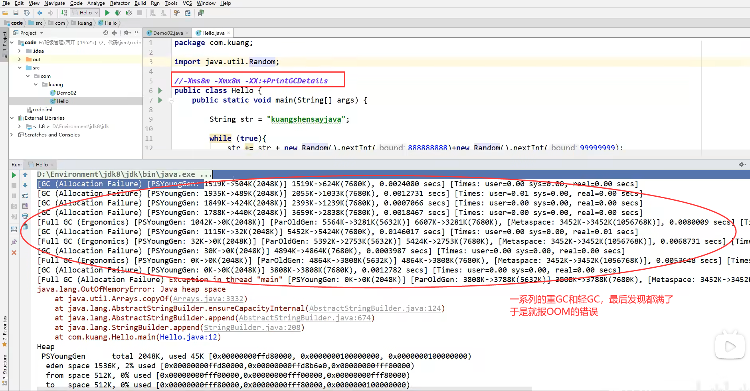Click the SDK chip icon in toolbar
Image resolution: width=750 pixels, height=391 pixels.
(201, 13)
